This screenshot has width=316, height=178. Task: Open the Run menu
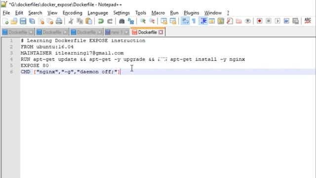click(x=174, y=13)
